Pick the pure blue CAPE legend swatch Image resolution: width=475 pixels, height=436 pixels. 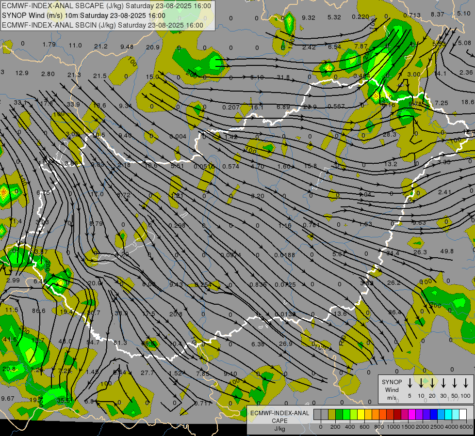pos(433,414)
